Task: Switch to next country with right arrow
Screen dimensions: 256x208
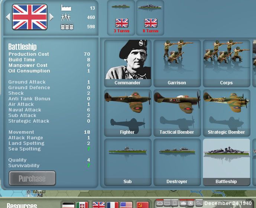Action: (x=52, y=17)
